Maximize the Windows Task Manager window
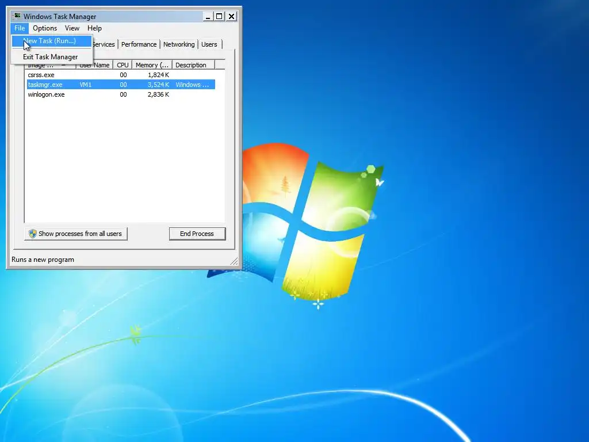Screen dimensions: 589x442 [219, 17]
